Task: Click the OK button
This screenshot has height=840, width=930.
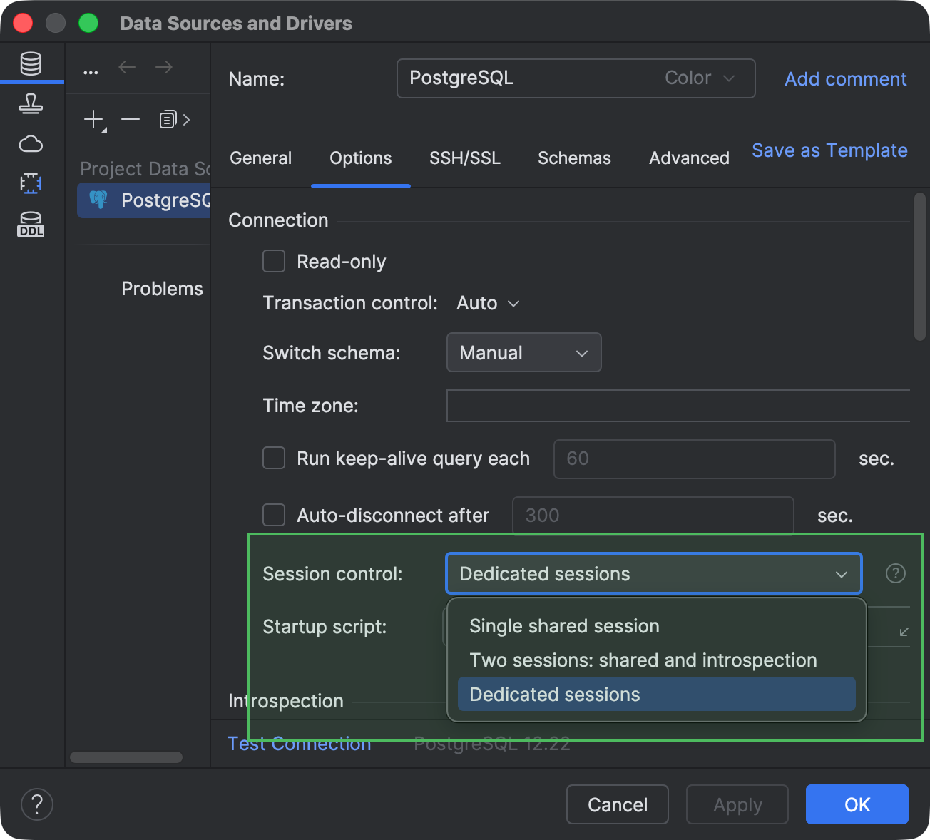Action: [857, 804]
